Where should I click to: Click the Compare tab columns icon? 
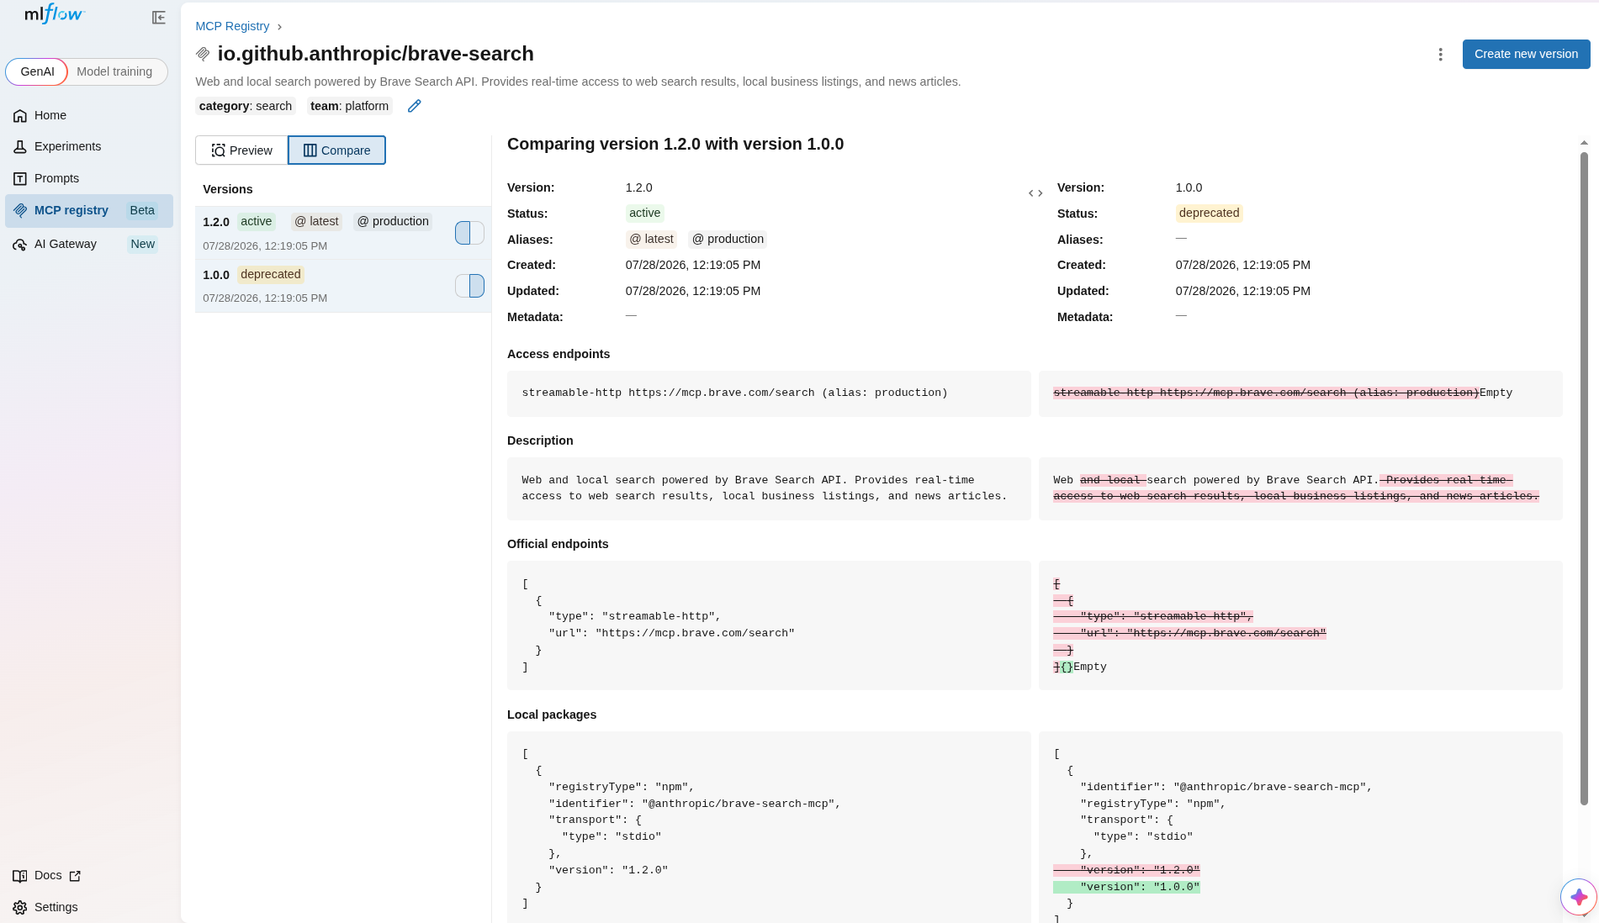point(310,150)
